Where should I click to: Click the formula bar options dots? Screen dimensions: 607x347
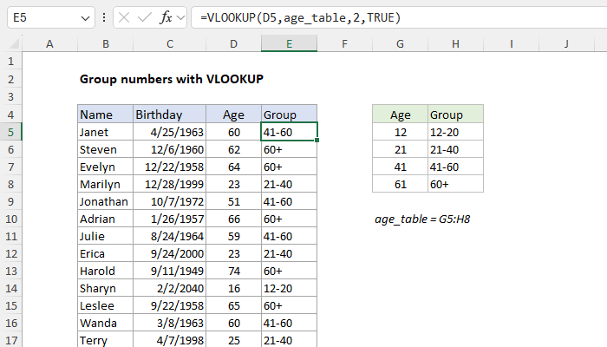coord(104,17)
